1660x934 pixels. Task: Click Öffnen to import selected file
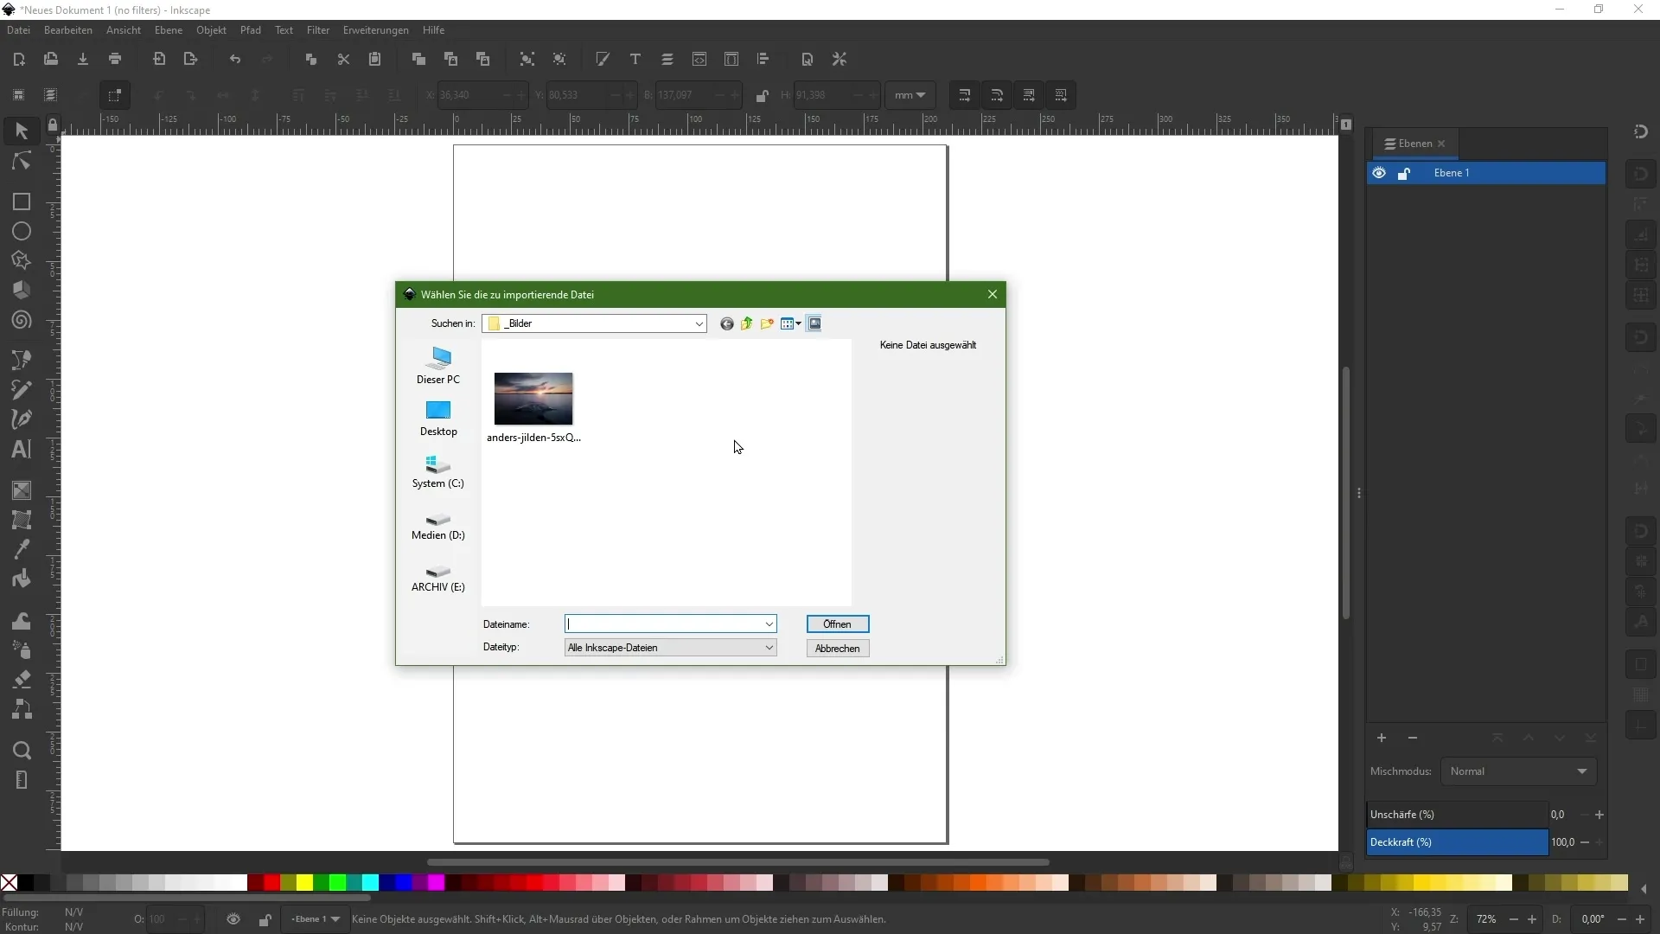pyautogui.click(x=837, y=623)
